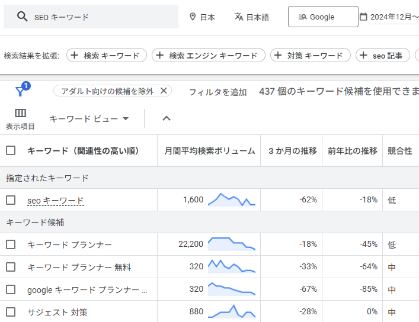Viewport: 419px width, 322px height.
Task: Add the 検索 キーワード suggestion chip
Action: (x=107, y=55)
